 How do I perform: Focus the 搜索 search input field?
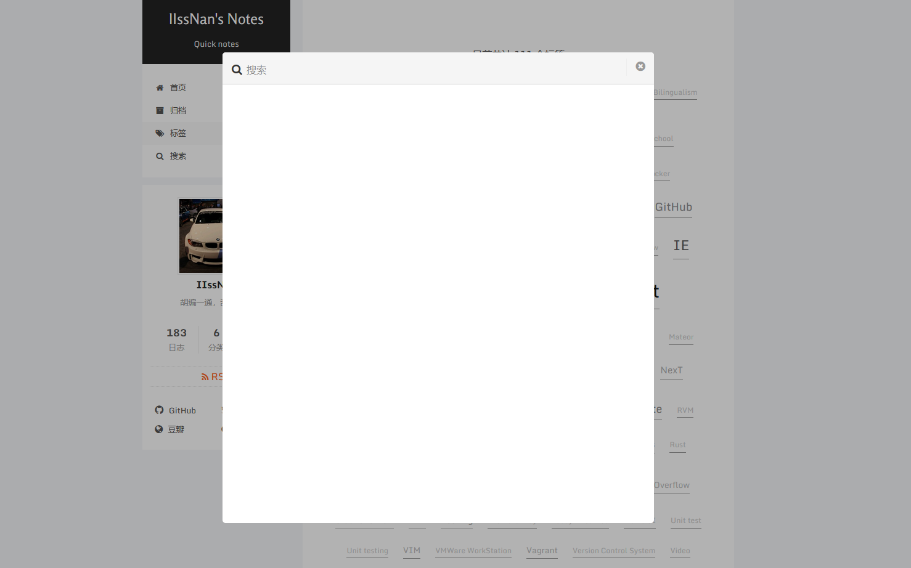(x=431, y=70)
